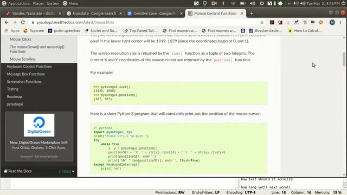The image size is (347, 195).
Task: Open the red Flash extension icon
Action: click(280, 22)
